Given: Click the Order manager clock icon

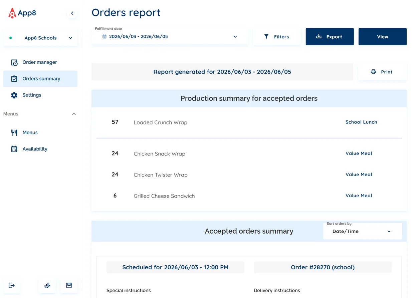Looking at the screenshot, I should [x=14, y=62].
